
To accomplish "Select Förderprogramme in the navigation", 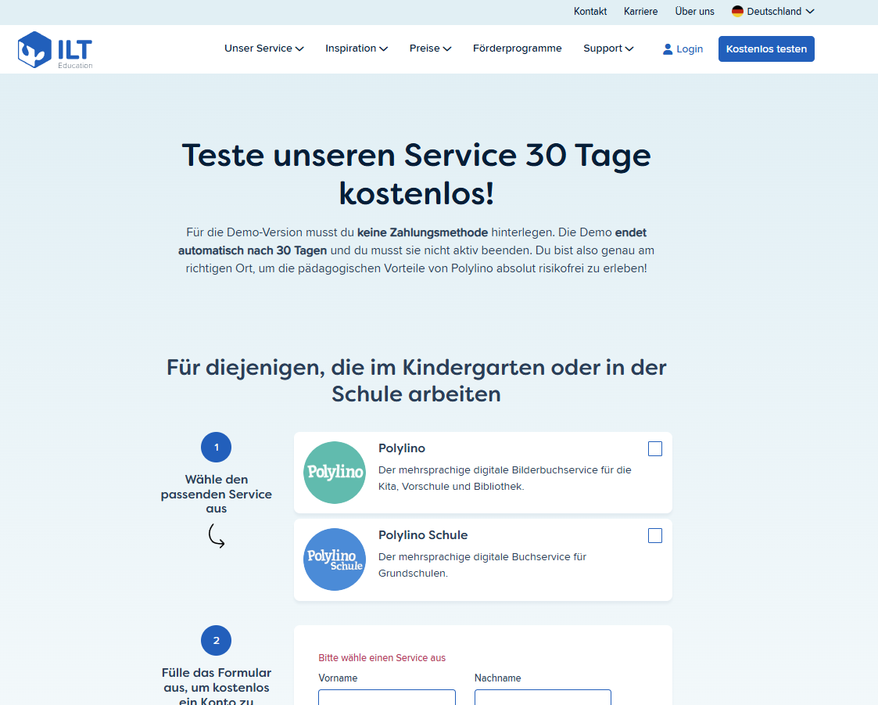I will [x=517, y=48].
